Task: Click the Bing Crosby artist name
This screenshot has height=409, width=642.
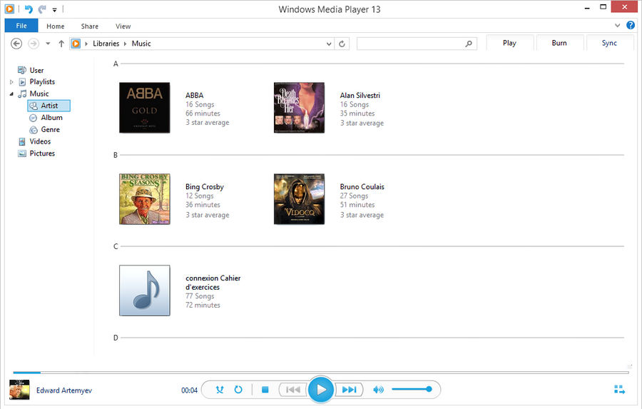Action: click(x=205, y=187)
